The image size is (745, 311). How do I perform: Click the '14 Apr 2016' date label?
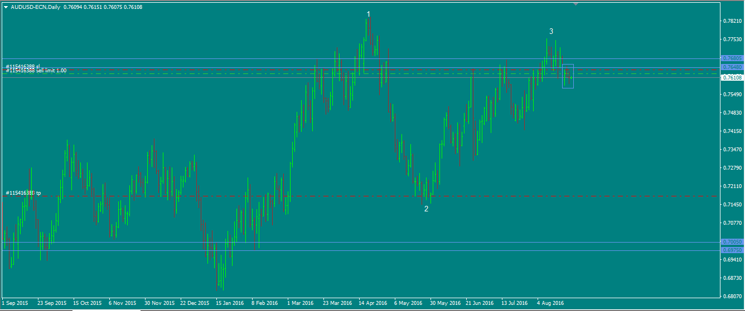tap(373, 303)
